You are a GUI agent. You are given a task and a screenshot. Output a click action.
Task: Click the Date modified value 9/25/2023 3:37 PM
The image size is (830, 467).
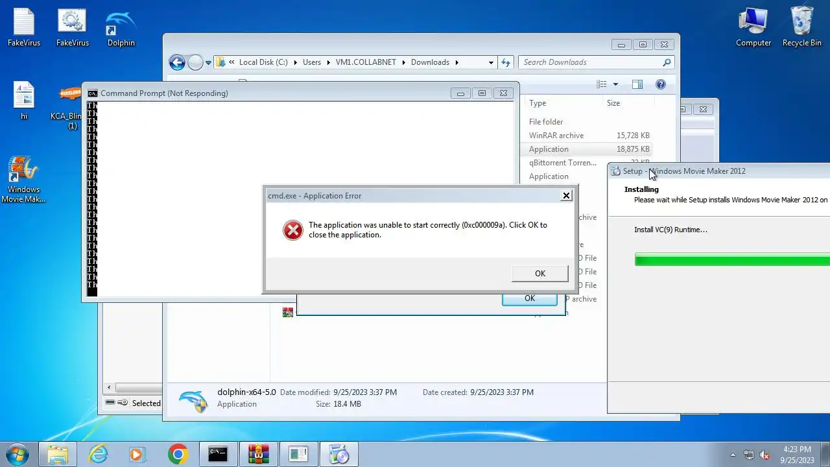[x=364, y=392]
